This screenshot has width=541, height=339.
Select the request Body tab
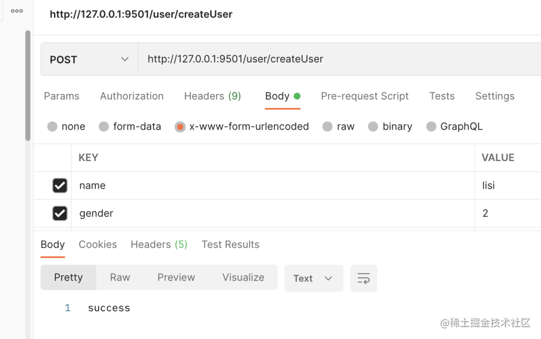tap(282, 96)
